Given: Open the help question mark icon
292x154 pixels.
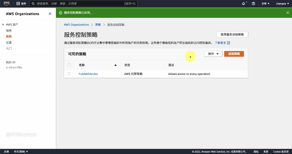Looking at the screenshot, I should point(253,3).
